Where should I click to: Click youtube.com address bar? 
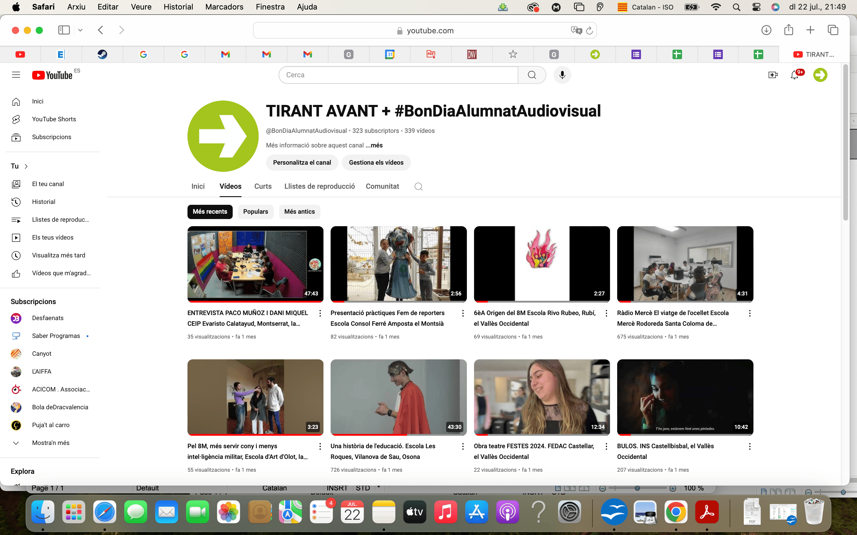click(425, 30)
